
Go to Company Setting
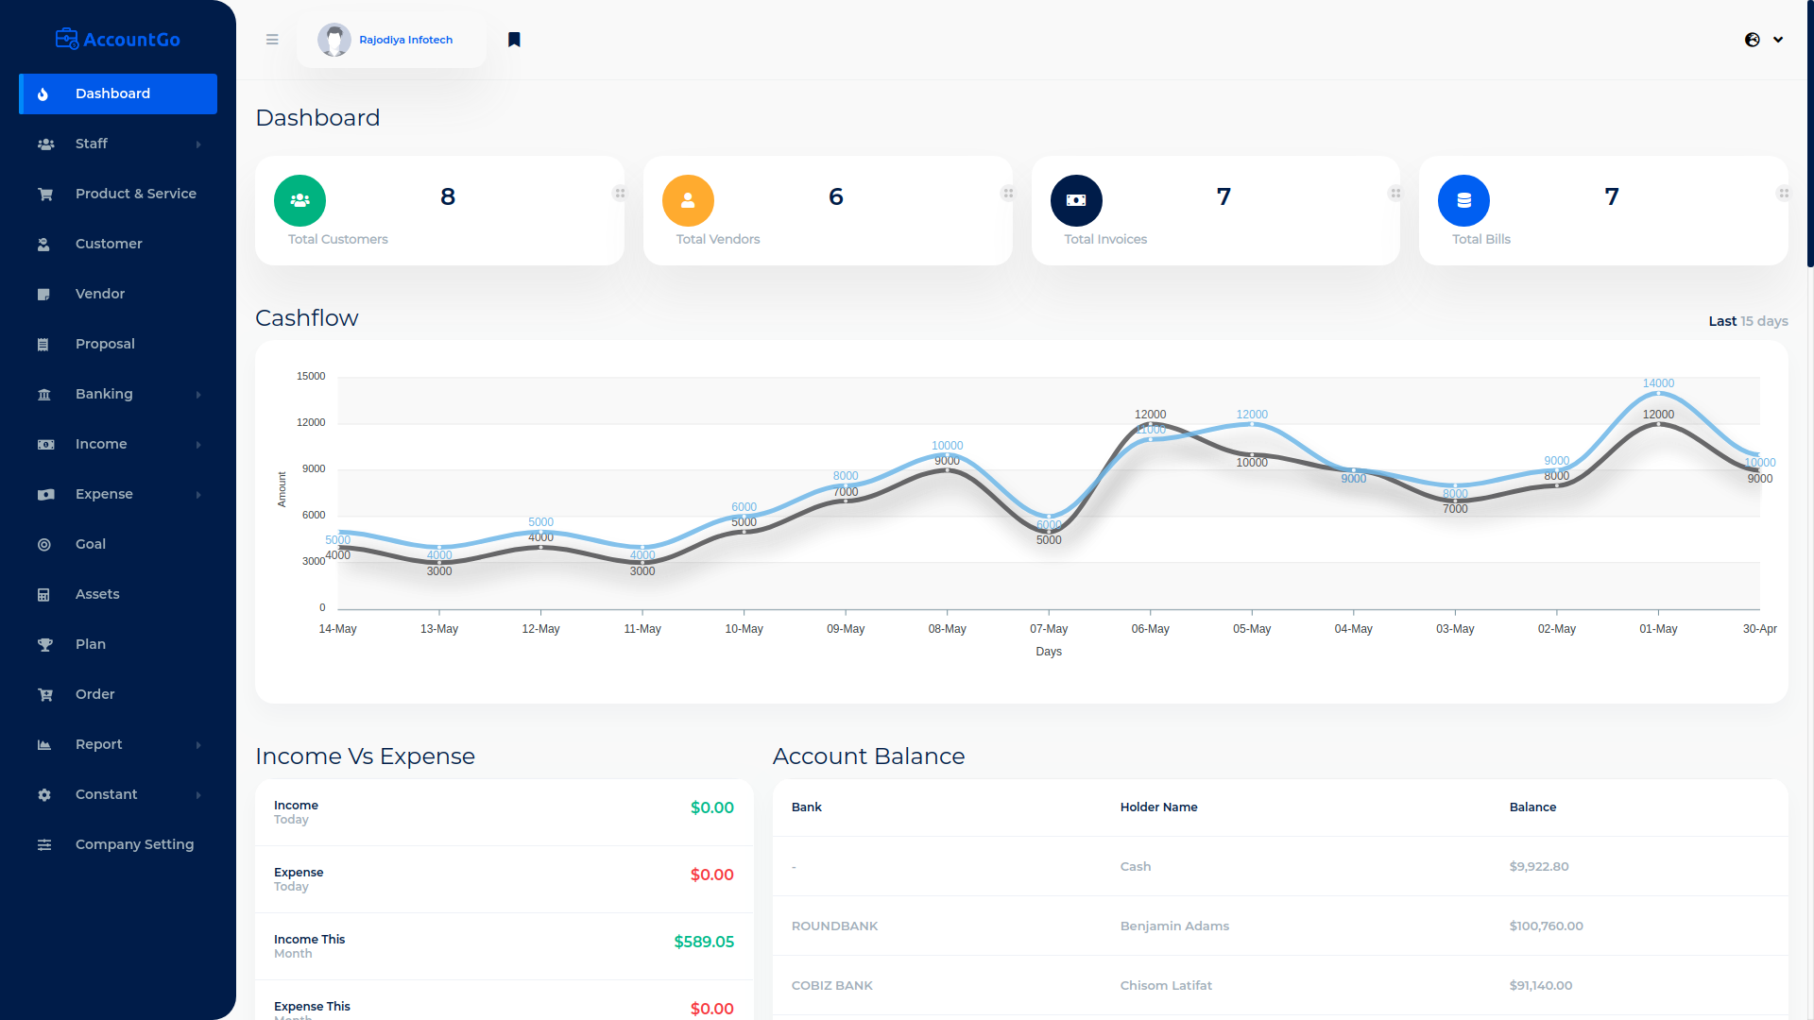click(134, 844)
